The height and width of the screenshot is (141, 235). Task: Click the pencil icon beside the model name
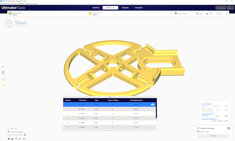pos(8,132)
